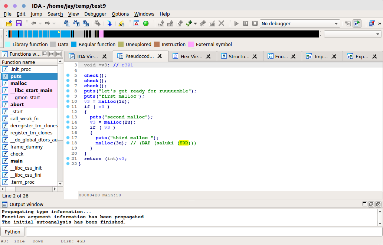This screenshot has height=245, width=383.
Task: Expand the toolbar overflow chevron
Action: point(379,23)
